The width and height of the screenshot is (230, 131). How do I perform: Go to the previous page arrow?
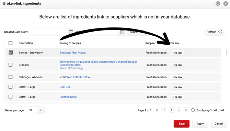164,110
